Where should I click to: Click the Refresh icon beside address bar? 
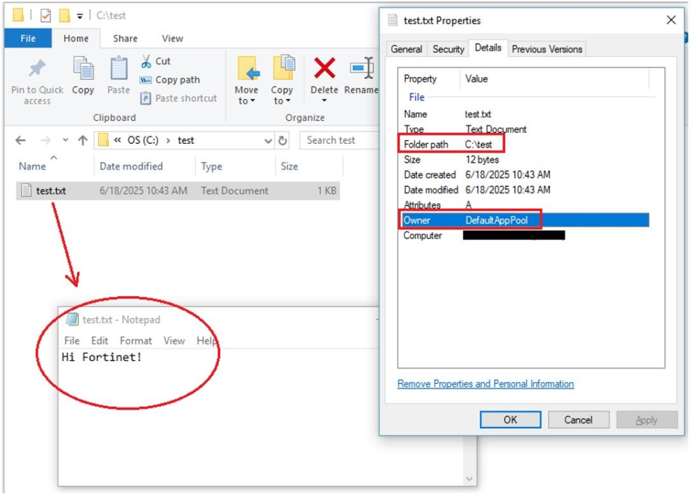click(283, 140)
